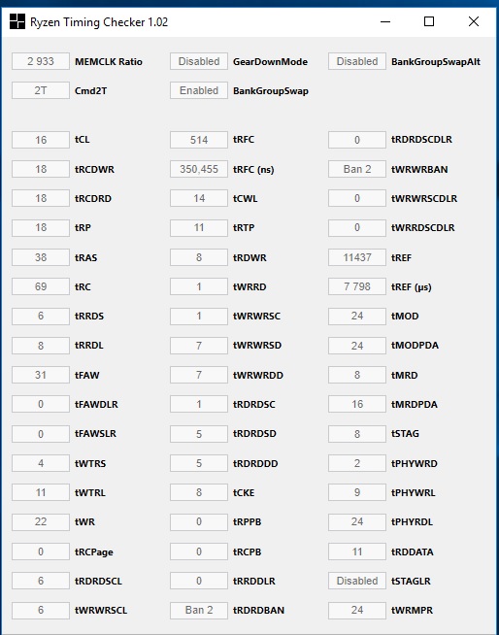Click the tSTAGLR Disabled field

[357, 581]
